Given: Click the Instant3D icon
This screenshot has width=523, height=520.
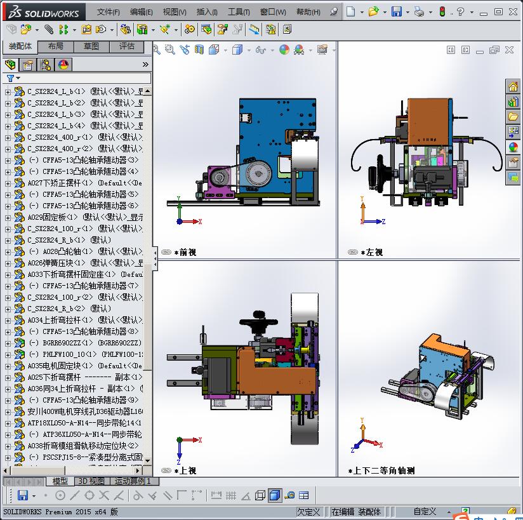Looking at the screenshot, I should 254,30.
